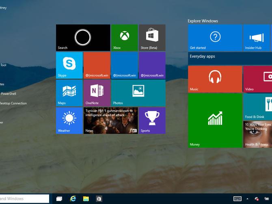This screenshot has width=272, height=204.
Task: Click the purple @{microsoft.win tile
Action: pyautogui.click(x=152, y=65)
